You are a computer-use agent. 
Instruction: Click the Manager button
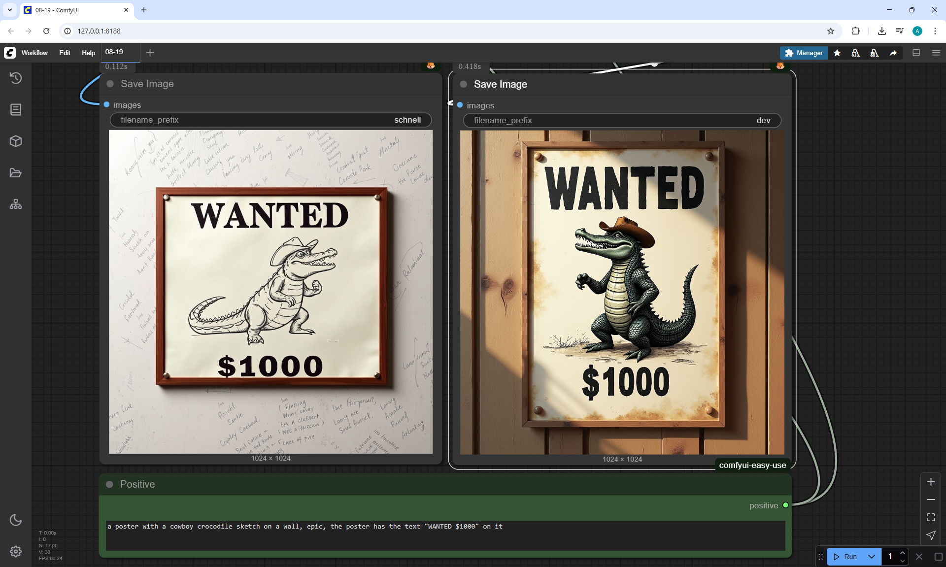(x=804, y=53)
